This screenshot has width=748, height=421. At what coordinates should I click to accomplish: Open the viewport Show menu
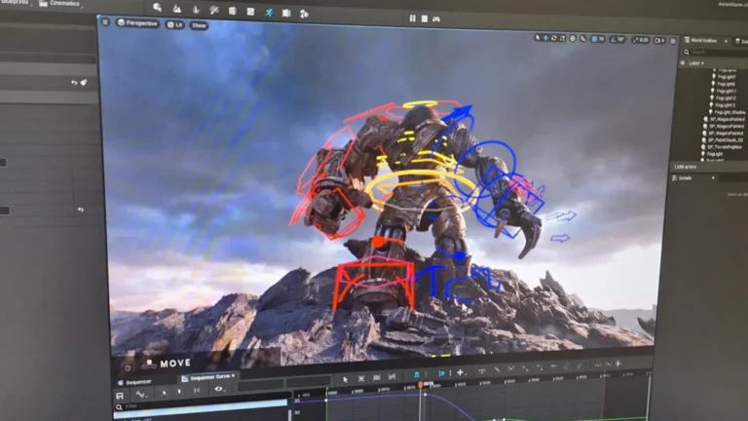199,25
